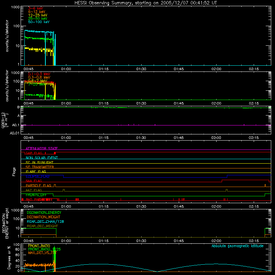Click the ATTENUATOR_STATE flag label
275x275 pixels.
(x=42, y=148)
